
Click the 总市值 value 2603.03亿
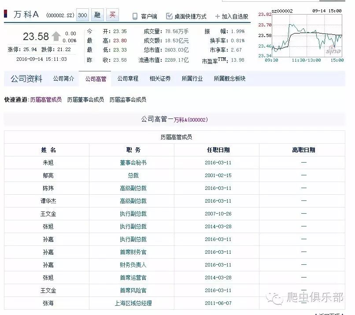pyautogui.click(x=177, y=50)
